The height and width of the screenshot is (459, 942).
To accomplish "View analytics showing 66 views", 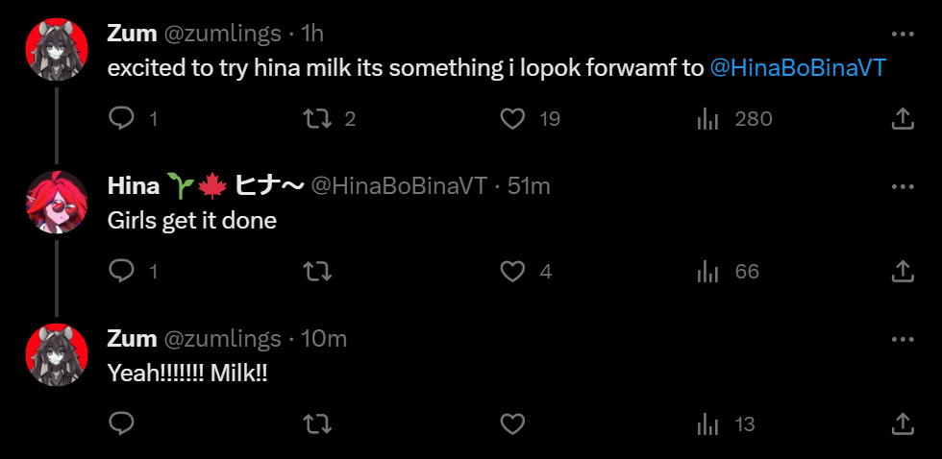I will (x=708, y=272).
